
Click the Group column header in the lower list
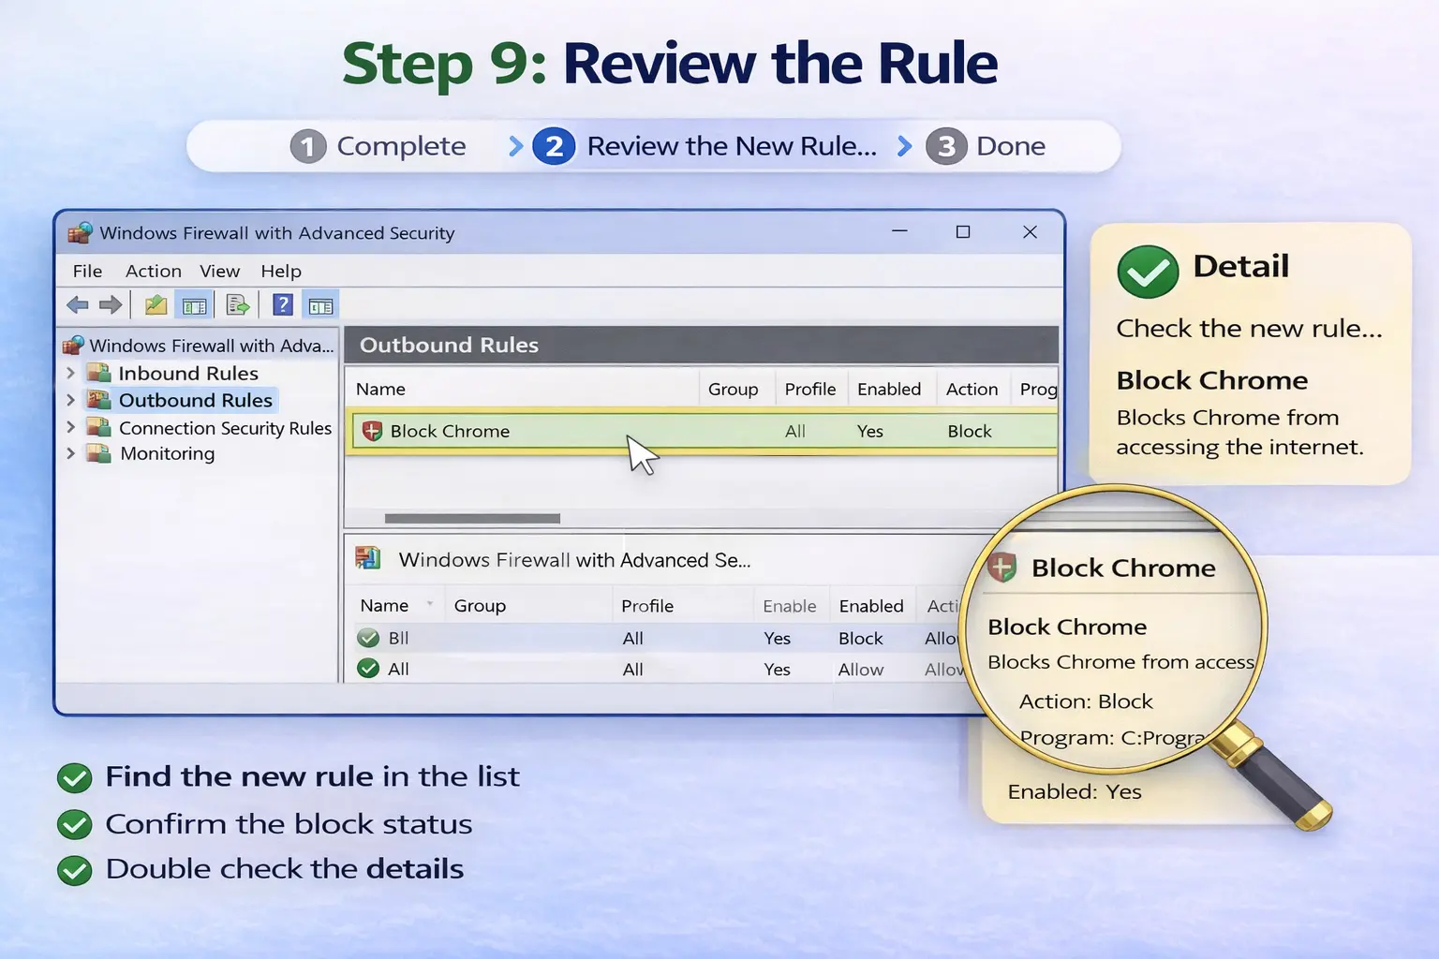point(480,606)
